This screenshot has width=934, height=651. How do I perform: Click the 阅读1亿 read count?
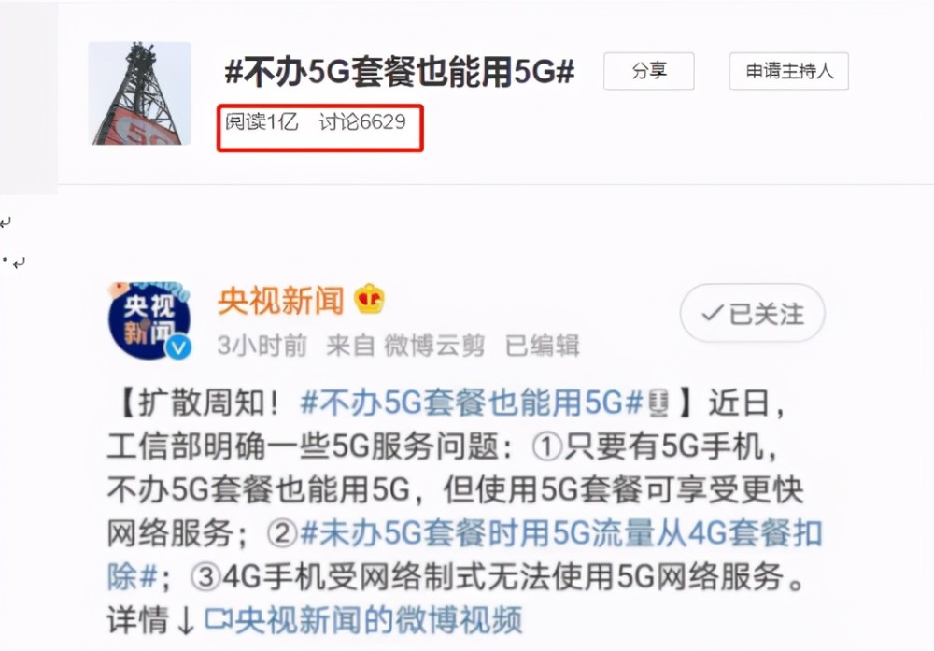[x=262, y=122]
